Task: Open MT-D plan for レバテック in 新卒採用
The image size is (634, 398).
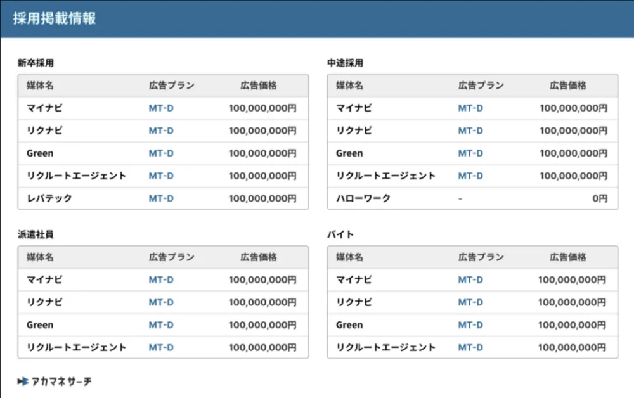Action: click(x=161, y=198)
